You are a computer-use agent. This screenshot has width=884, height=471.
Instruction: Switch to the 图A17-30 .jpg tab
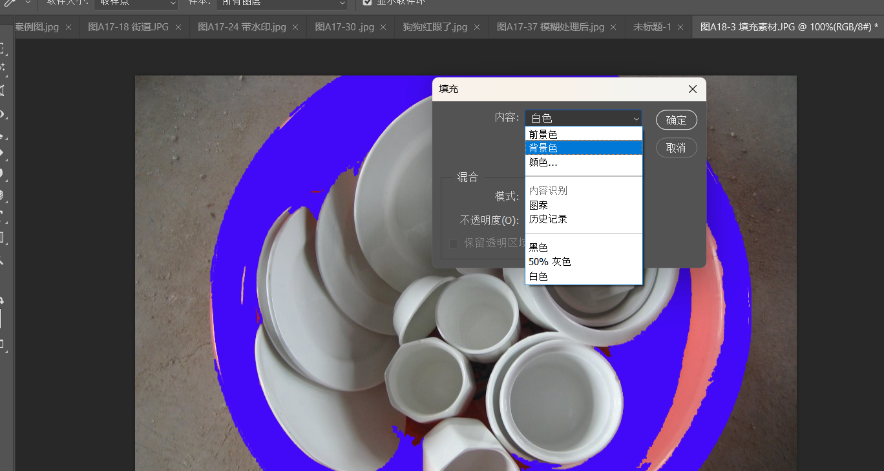click(x=344, y=27)
